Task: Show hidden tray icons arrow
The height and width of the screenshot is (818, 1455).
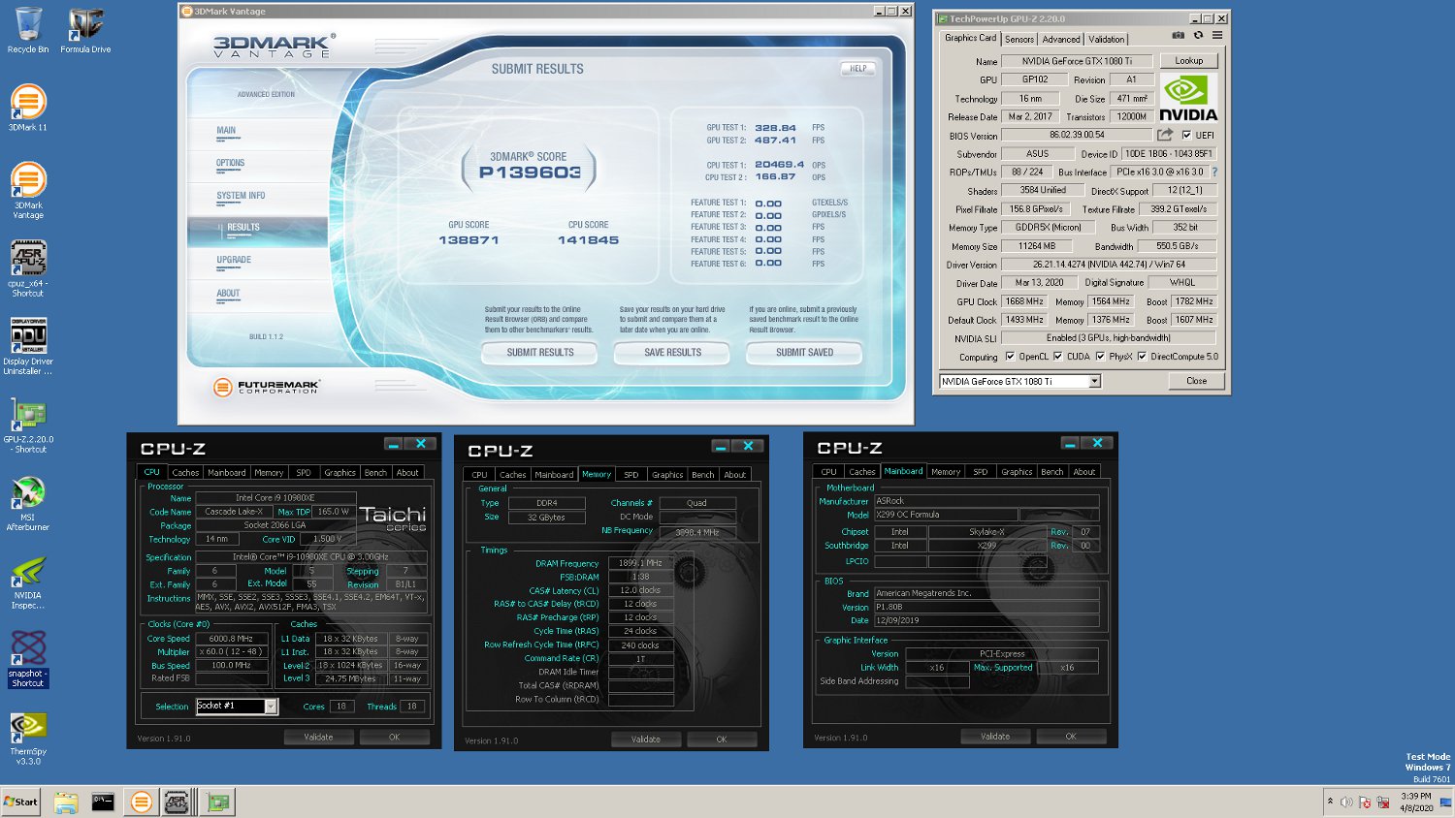Action: point(1330,802)
